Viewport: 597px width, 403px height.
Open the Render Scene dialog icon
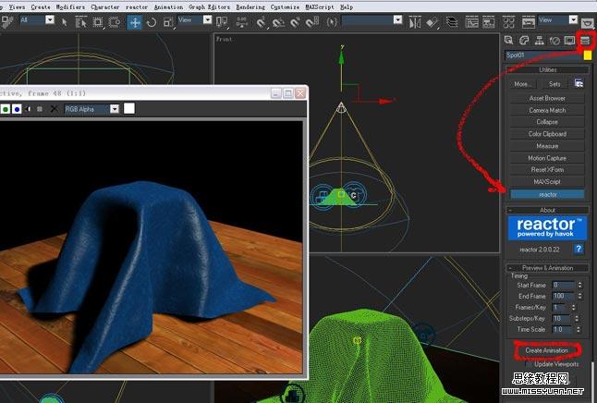[528, 22]
